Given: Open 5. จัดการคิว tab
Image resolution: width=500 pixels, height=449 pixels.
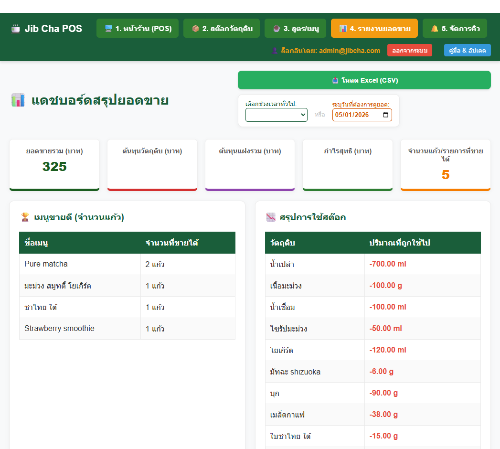Looking at the screenshot, I should coord(455,28).
